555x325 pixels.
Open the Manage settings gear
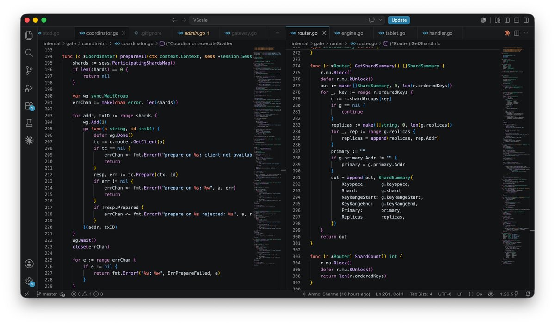point(29,281)
